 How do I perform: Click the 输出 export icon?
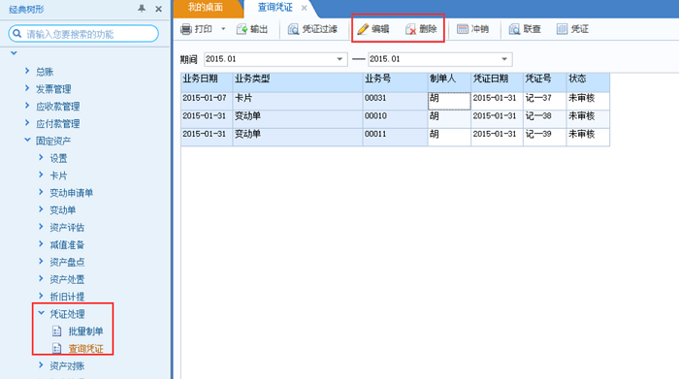[x=242, y=29]
